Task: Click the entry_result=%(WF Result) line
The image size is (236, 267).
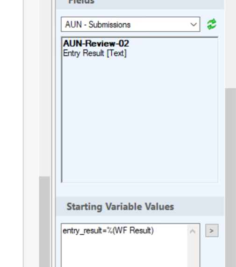Action: tap(108, 231)
